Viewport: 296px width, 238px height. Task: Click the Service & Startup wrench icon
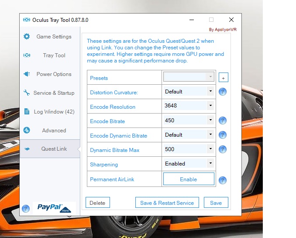pos(27,93)
